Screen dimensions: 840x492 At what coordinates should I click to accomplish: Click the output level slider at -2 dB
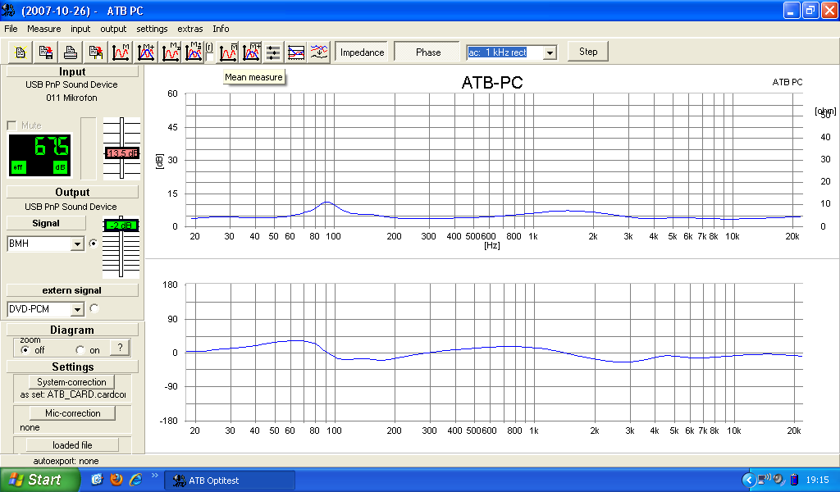[121, 225]
